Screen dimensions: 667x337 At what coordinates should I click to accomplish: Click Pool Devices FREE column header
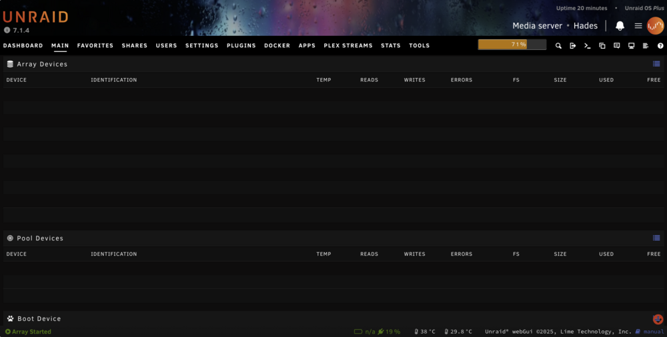pyautogui.click(x=654, y=254)
